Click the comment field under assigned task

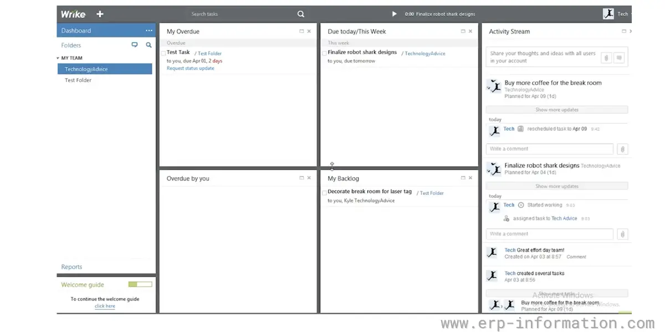[x=550, y=234]
